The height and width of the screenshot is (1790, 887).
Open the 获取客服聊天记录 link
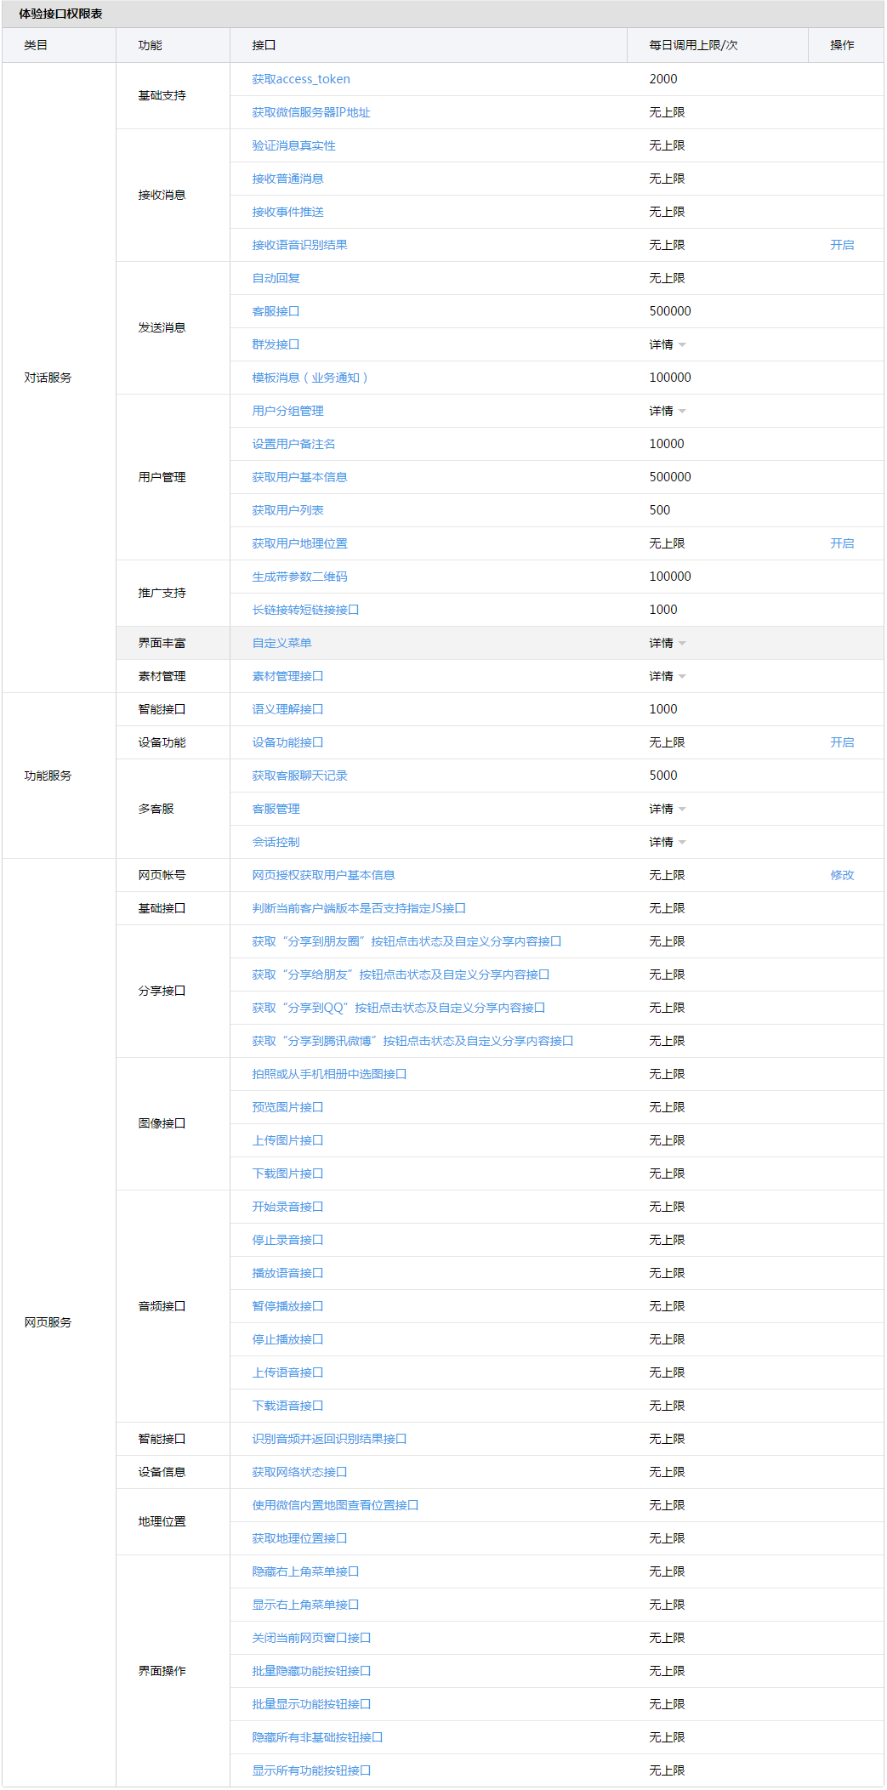click(299, 776)
